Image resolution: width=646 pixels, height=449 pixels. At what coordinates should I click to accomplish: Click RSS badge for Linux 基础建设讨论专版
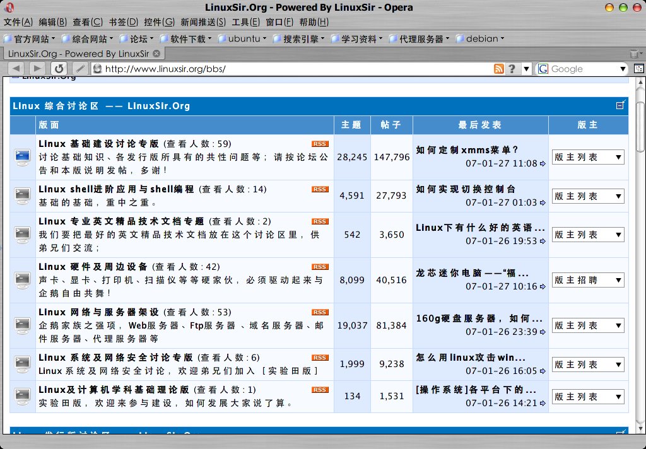click(x=320, y=144)
